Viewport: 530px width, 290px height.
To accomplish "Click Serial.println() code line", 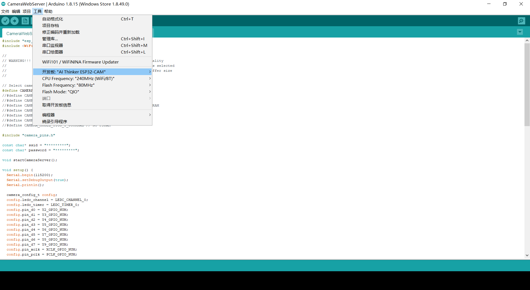I will 25,185.
